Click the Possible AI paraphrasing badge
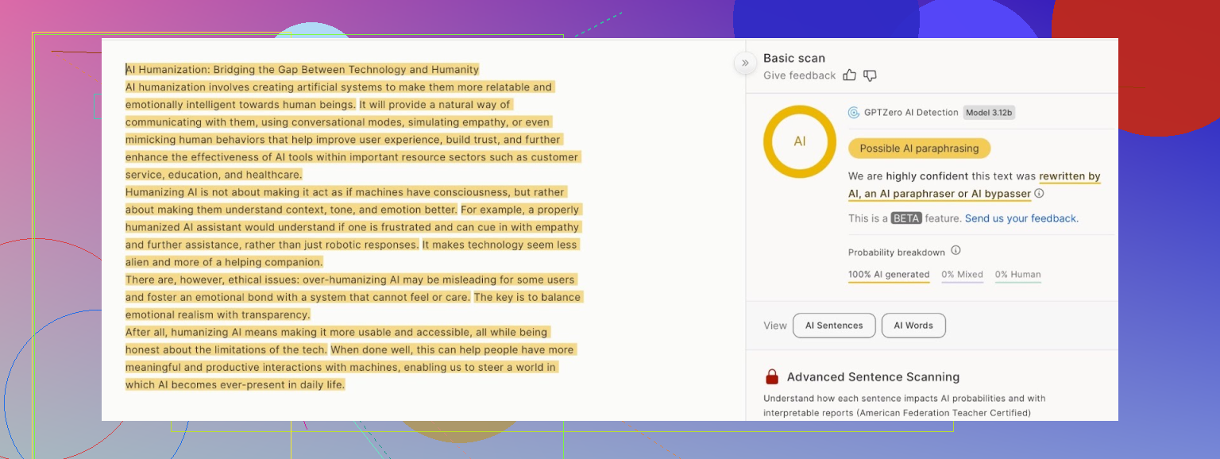This screenshot has height=459, width=1220. pyautogui.click(x=919, y=148)
